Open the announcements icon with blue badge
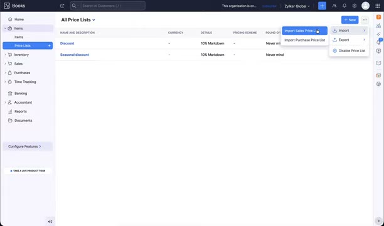The height and width of the screenshot is (226, 384). tap(378, 42)
